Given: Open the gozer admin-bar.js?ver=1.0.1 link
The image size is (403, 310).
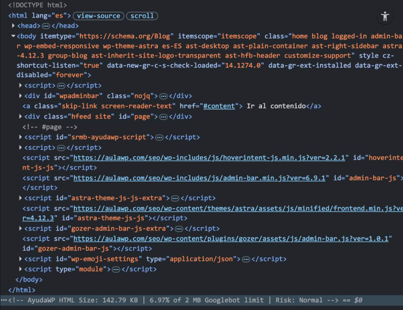Looking at the screenshot, I should (231, 239).
